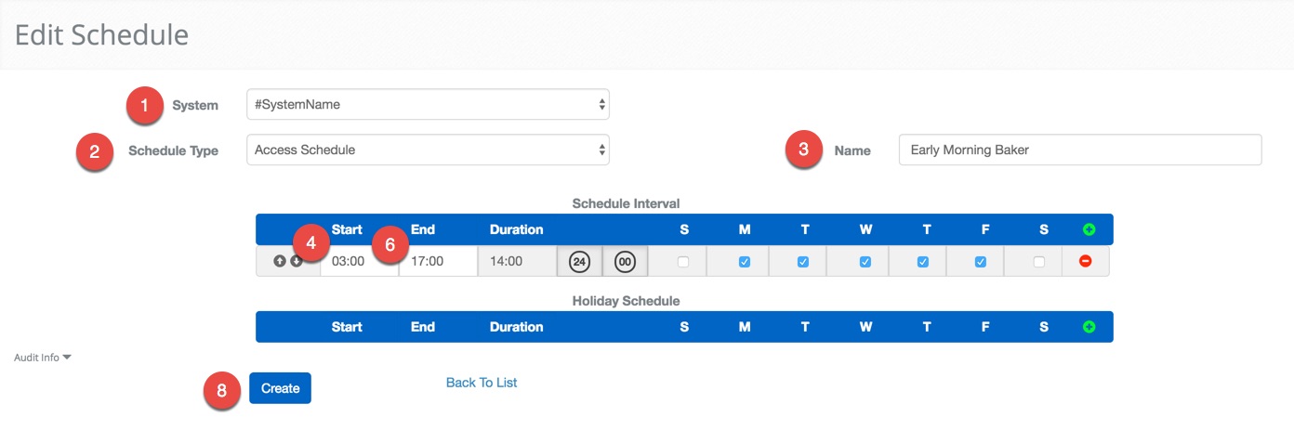Follow the Back To List link
Screen dimensions: 1294x443
click(x=482, y=383)
